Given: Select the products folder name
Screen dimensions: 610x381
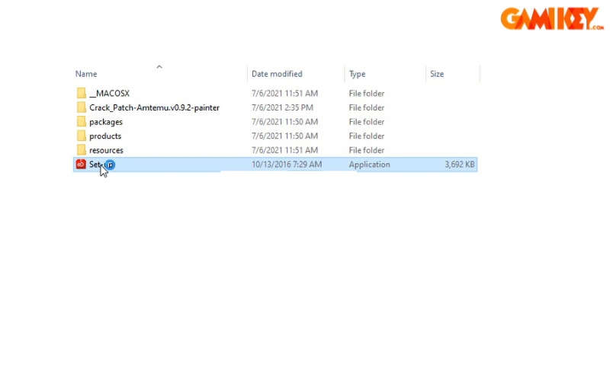Looking at the screenshot, I should tap(105, 136).
